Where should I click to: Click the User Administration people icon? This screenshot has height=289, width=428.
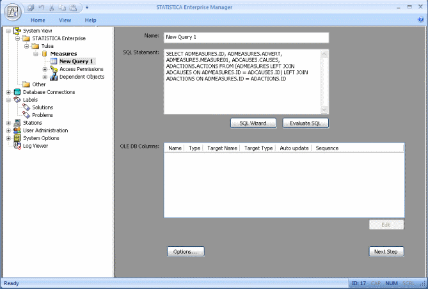point(17,130)
